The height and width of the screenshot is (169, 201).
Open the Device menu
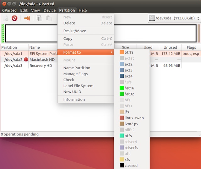click(x=50, y=10)
